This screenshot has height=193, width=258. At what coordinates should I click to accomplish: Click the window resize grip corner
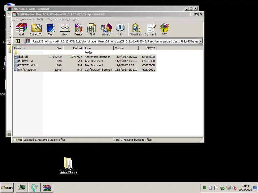[x=202, y=140]
